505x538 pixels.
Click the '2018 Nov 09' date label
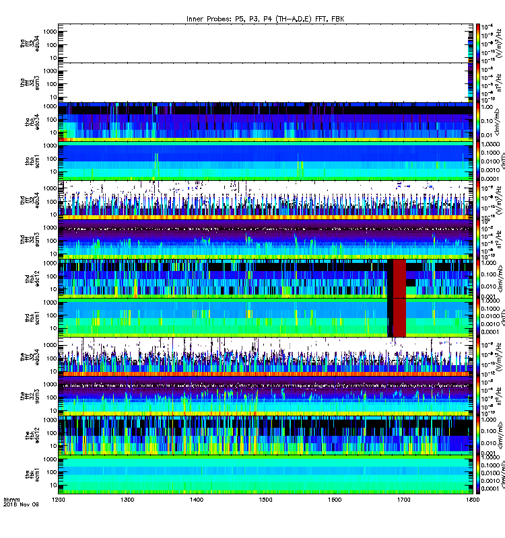pos(21,504)
